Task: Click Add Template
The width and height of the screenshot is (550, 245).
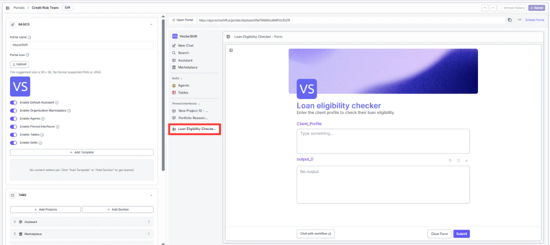Action: coord(81,152)
